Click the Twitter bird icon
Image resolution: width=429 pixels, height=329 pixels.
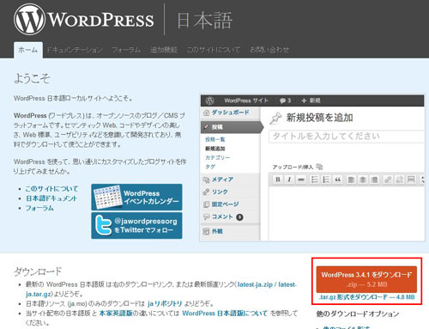coord(103,226)
